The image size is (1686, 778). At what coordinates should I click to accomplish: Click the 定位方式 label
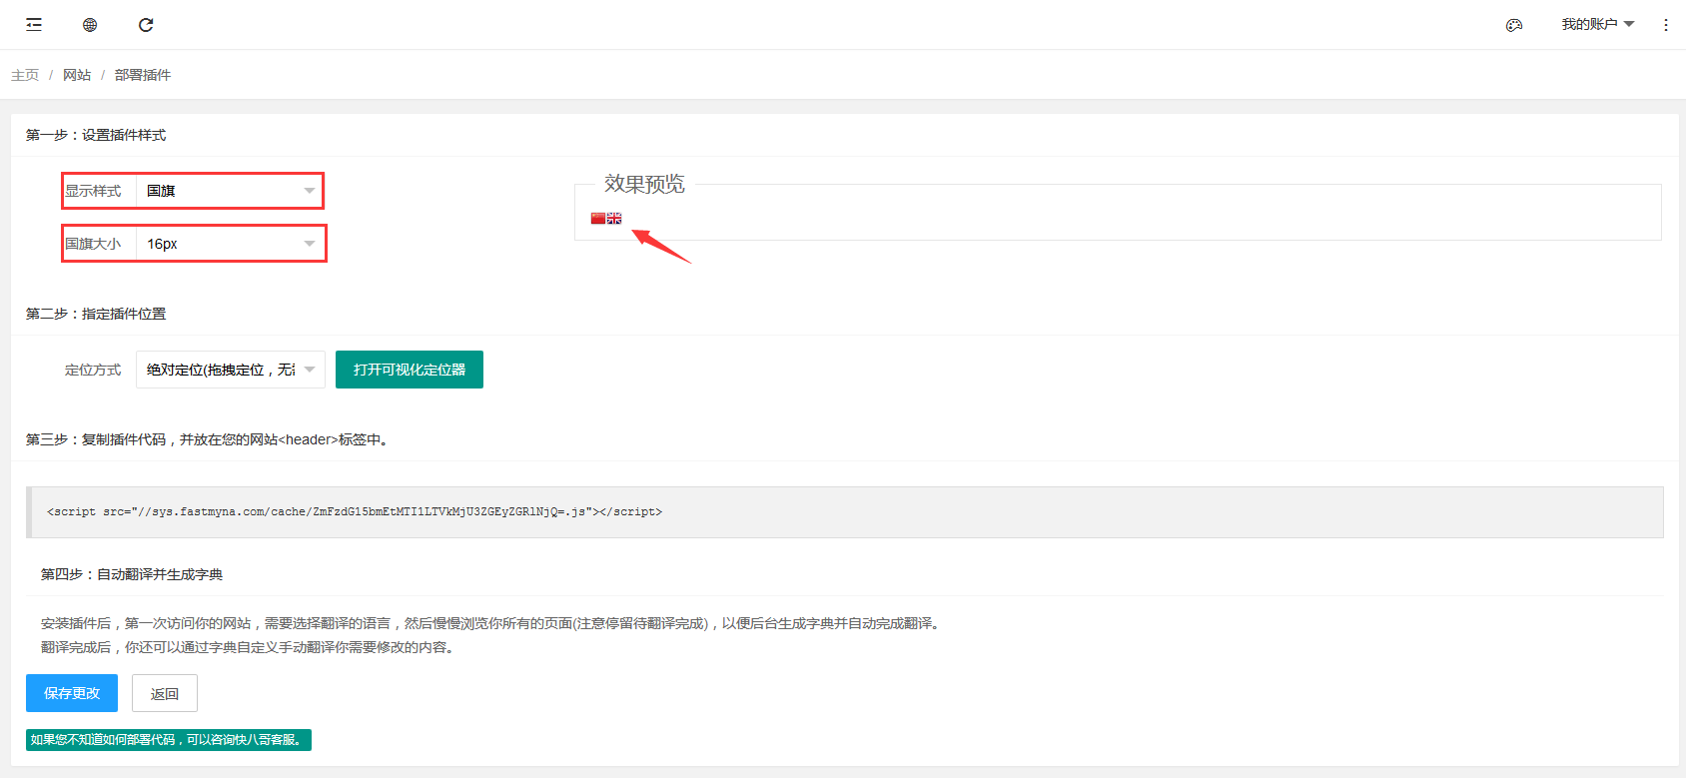(x=93, y=370)
